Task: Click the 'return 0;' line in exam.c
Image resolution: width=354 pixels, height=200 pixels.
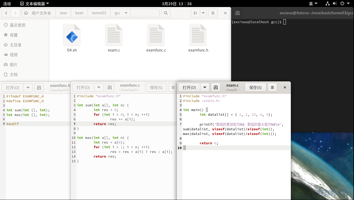Action: point(209,143)
